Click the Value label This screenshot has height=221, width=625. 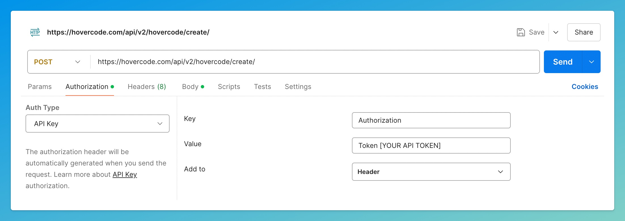coord(193,144)
